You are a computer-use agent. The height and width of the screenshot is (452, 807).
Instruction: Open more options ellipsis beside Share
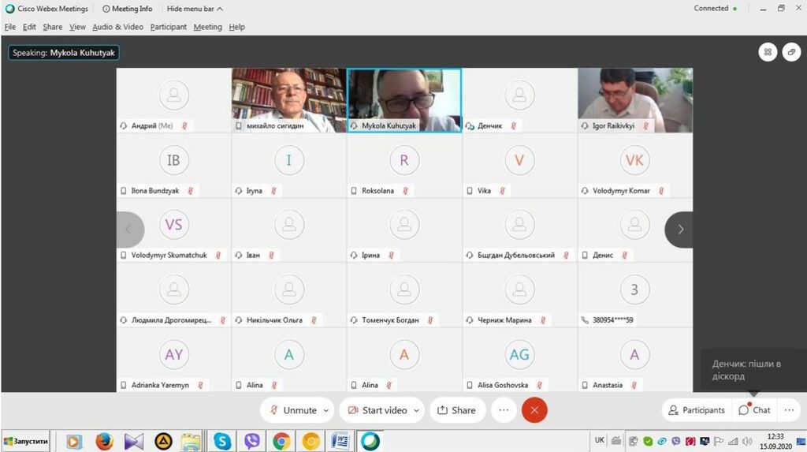pos(504,410)
